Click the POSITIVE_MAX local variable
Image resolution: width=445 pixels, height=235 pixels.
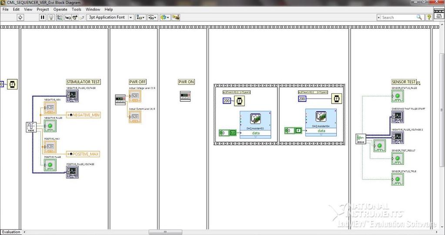83,154
